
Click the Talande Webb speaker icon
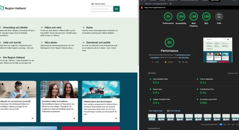pos(92,4)
